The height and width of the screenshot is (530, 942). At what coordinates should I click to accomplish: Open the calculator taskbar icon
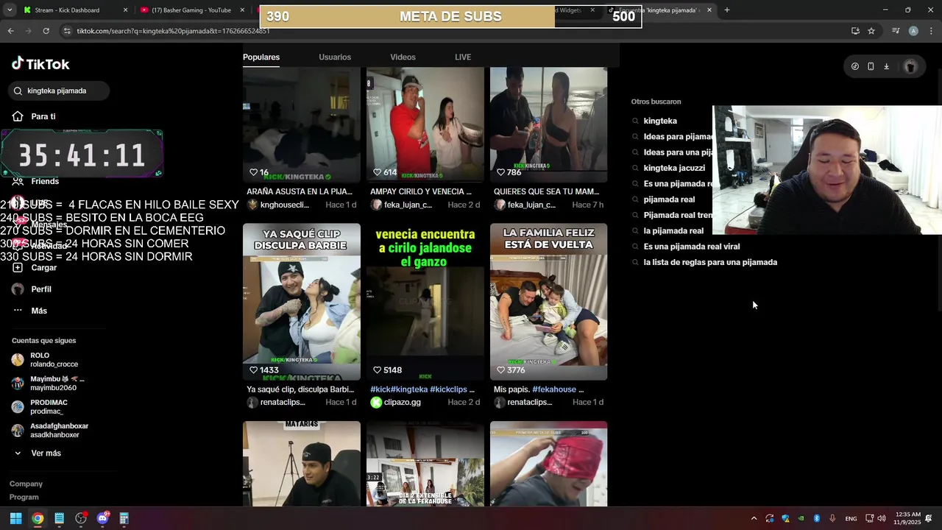click(124, 518)
